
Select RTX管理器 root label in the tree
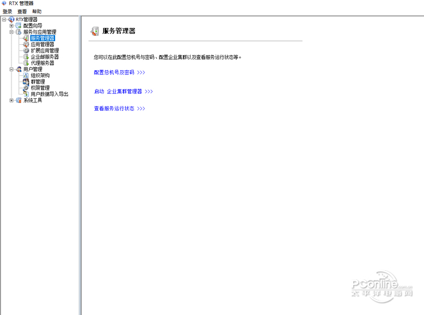click(x=27, y=19)
